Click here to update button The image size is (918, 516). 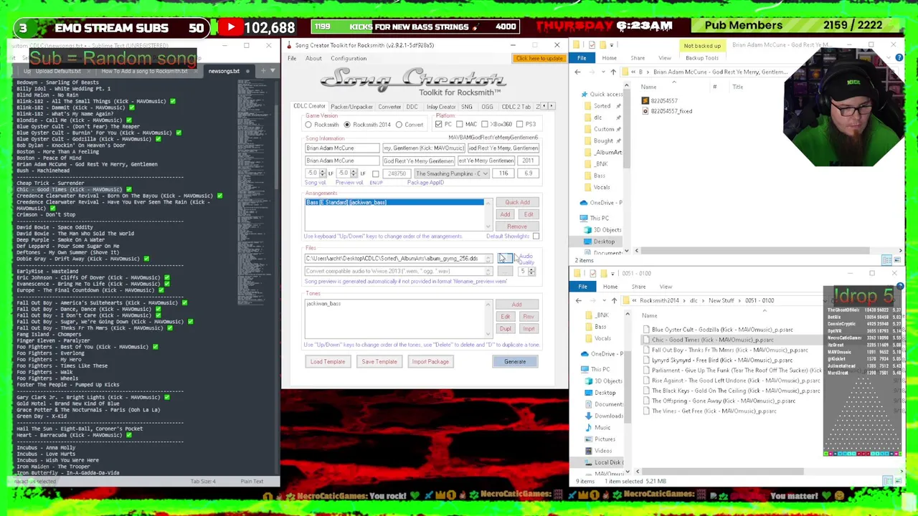[x=539, y=59]
